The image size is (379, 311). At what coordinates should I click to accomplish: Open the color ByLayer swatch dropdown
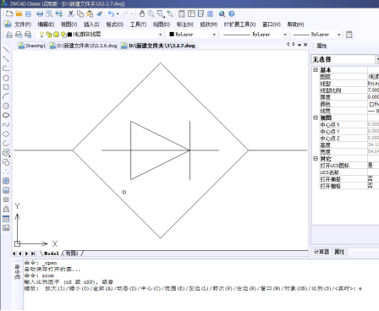(214, 35)
